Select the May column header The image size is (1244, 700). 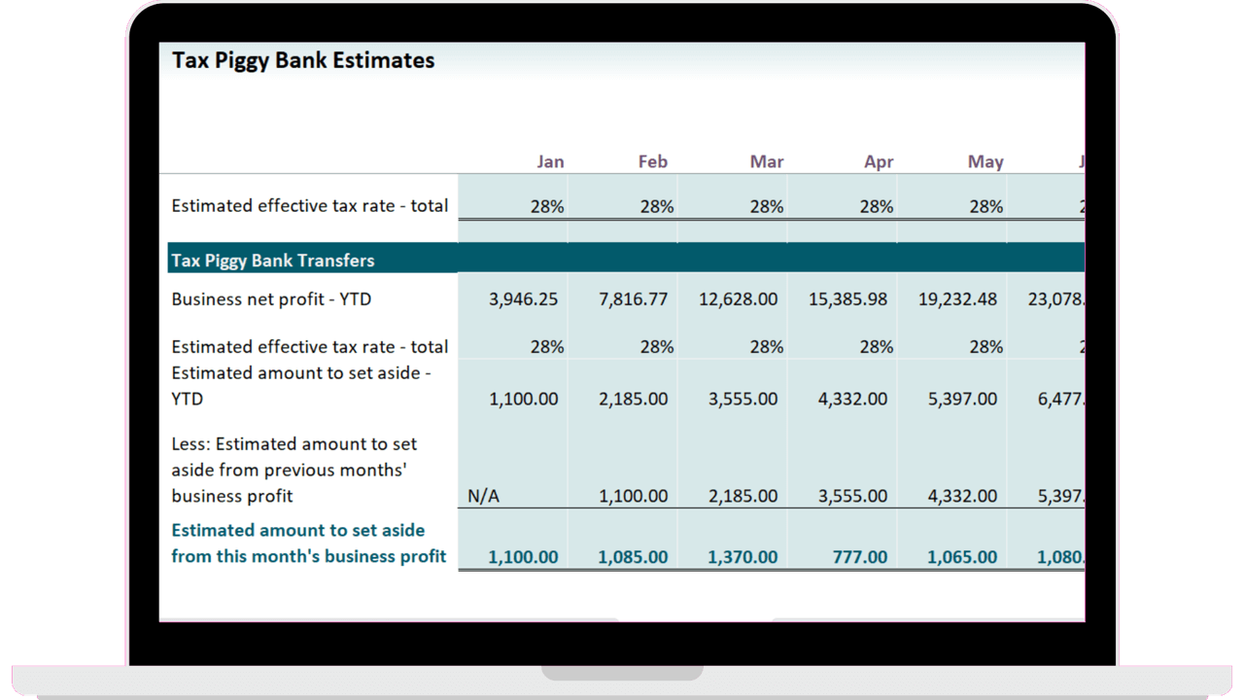pyautogui.click(x=985, y=161)
